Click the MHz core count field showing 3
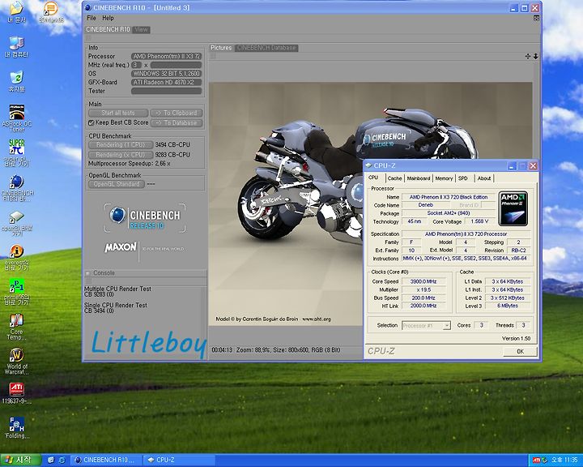583x467 pixels. click(137, 65)
